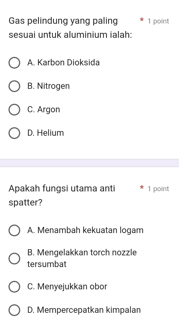
Task: Pick the Helium radio option
Action: (x=14, y=133)
